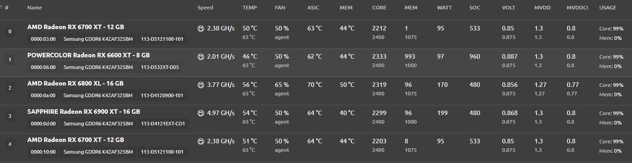Screen dimensions: 632x163
Task: Toggle the select-all checkbox left of # header
Action: [1, 8]
